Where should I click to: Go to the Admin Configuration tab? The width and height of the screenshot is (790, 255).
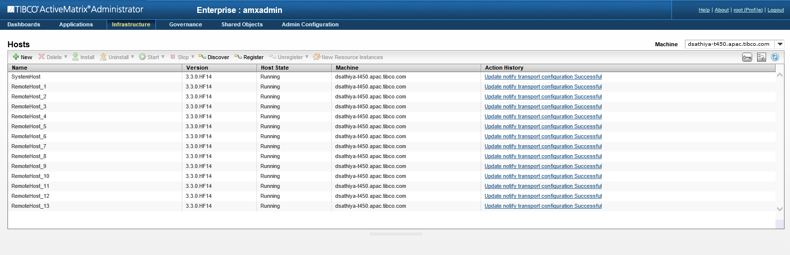(310, 24)
